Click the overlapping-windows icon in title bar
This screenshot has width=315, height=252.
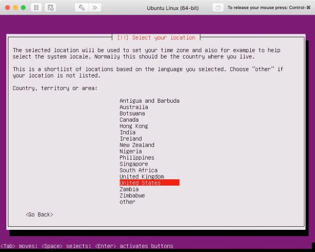tap(218, 8)
